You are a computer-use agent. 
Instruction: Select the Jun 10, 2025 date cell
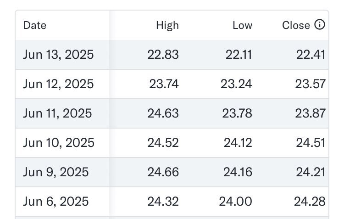click(59, 143)
